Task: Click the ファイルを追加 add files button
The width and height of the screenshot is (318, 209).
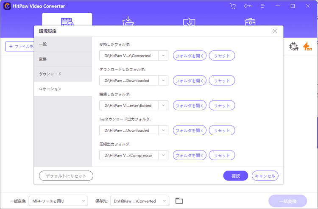Action: [x=20, y=47]
